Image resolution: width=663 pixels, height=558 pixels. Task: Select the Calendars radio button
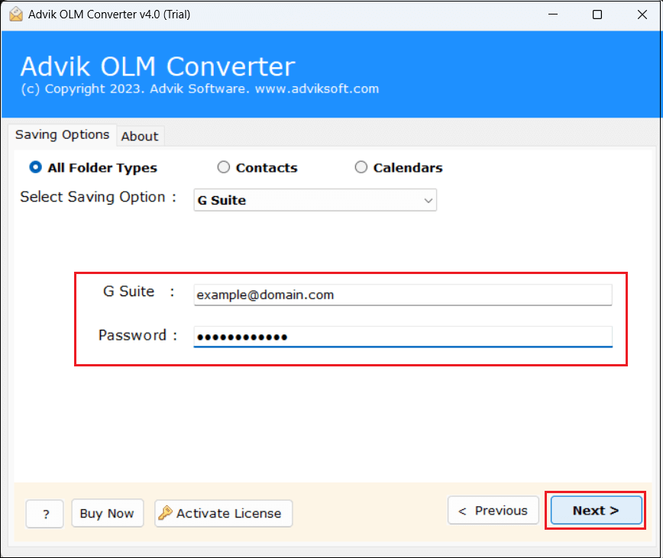361,166
